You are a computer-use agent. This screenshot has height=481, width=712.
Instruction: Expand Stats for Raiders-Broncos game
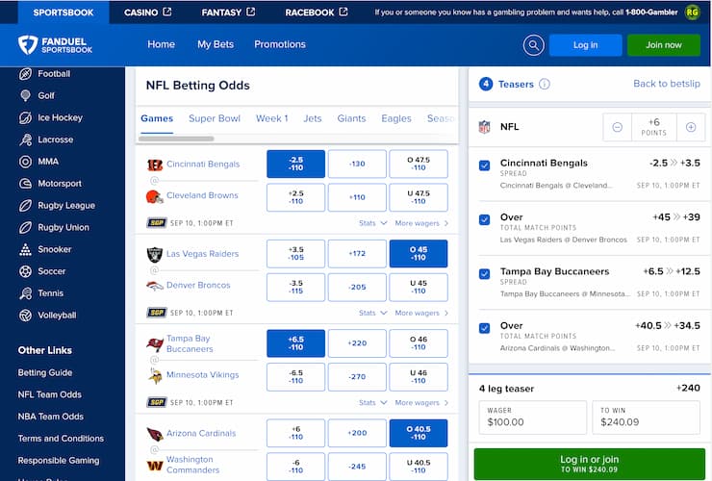372,313
